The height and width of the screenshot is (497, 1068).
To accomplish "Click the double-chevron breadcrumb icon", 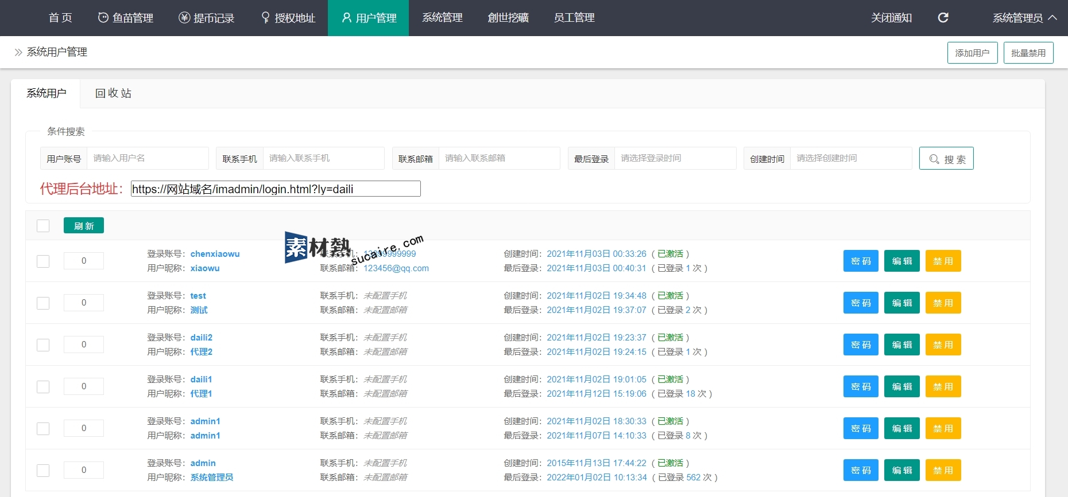I will (18, 52).
